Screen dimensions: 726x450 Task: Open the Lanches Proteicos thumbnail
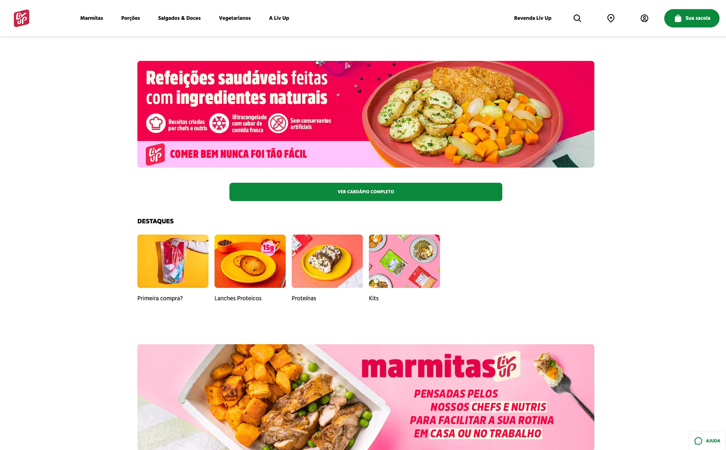(250, 261)
